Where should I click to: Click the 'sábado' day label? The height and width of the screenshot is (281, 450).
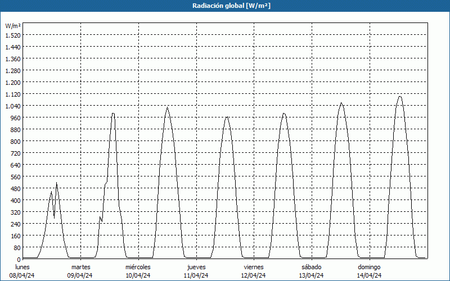(312, 267)
